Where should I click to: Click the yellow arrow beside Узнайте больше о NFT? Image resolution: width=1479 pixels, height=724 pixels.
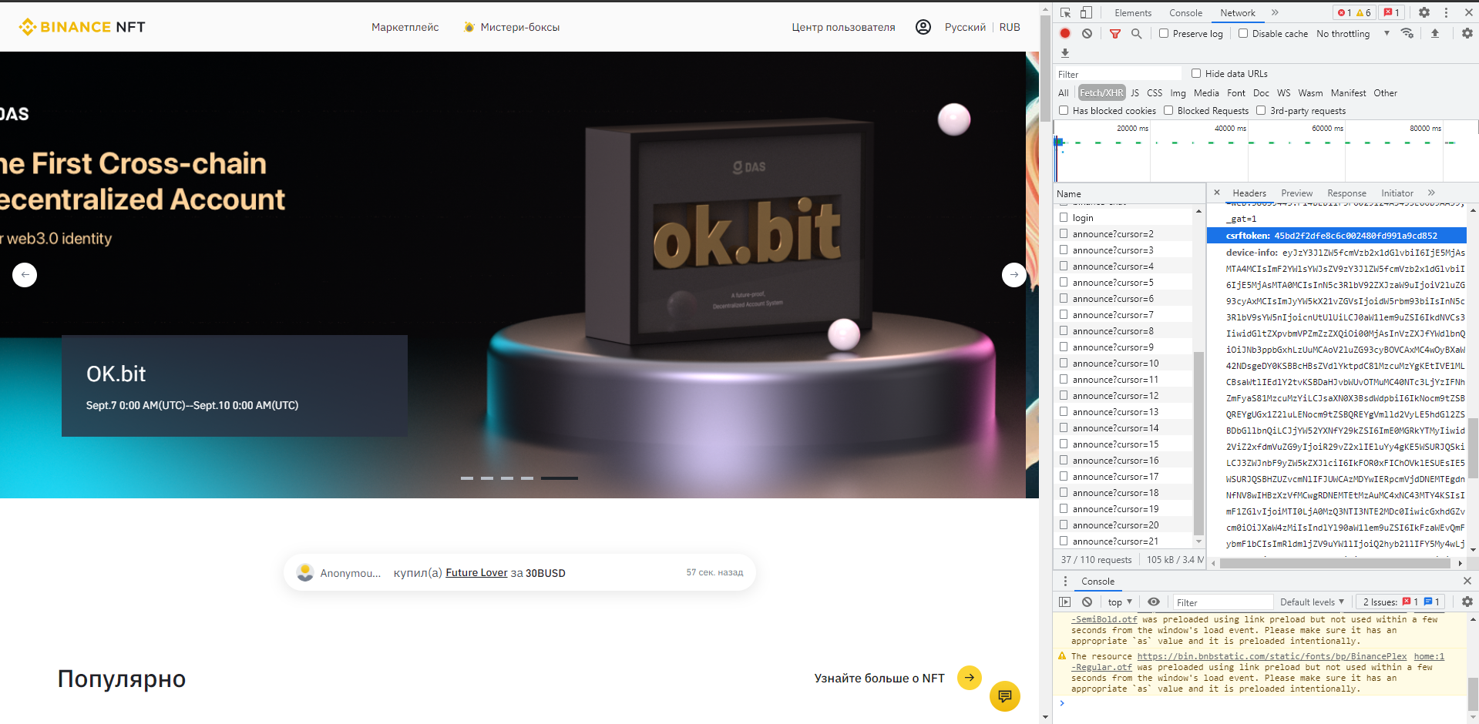[x=970, y=678]
